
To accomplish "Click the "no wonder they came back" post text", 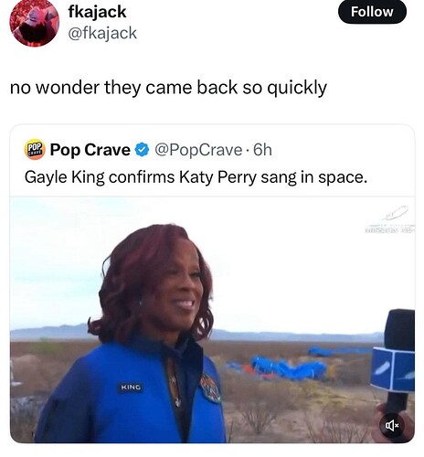I will tap(168, 88).
